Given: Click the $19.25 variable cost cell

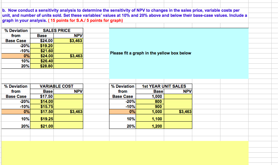Looking at the screenshot, I should 42,118.
